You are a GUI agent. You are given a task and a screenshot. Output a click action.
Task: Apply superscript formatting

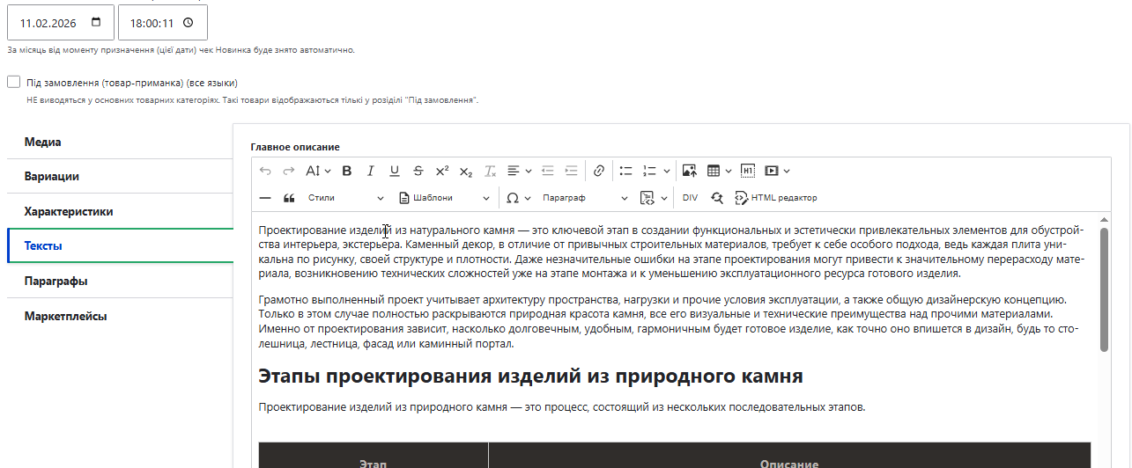coord(442,171)
